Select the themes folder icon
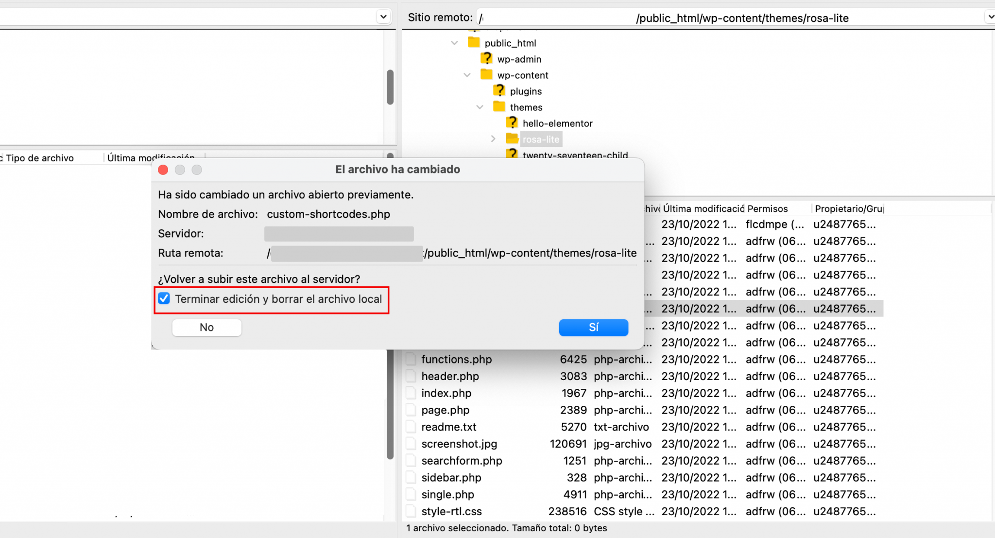This screenshot has height=538, width=995. (499, 106)
